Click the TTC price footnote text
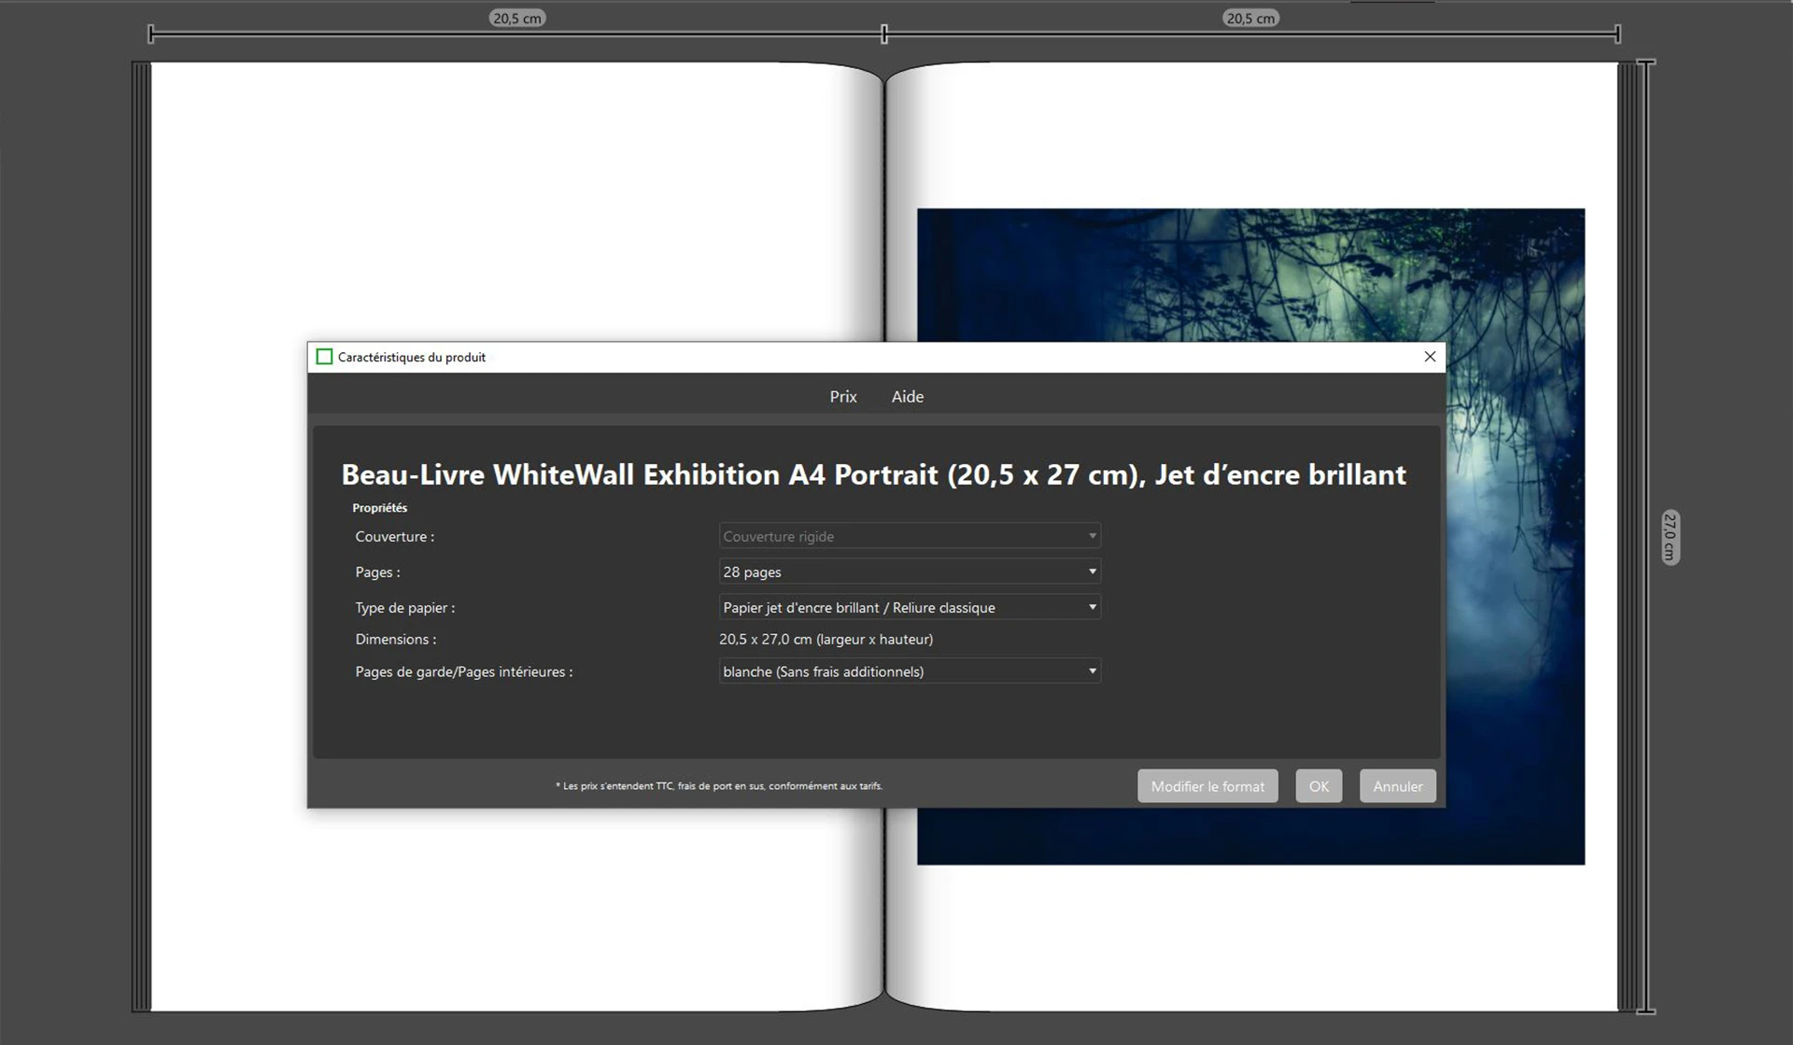 (718, 786)
